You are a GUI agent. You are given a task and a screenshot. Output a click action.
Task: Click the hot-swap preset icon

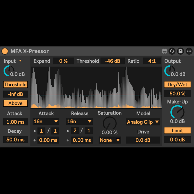coord(172,51)
